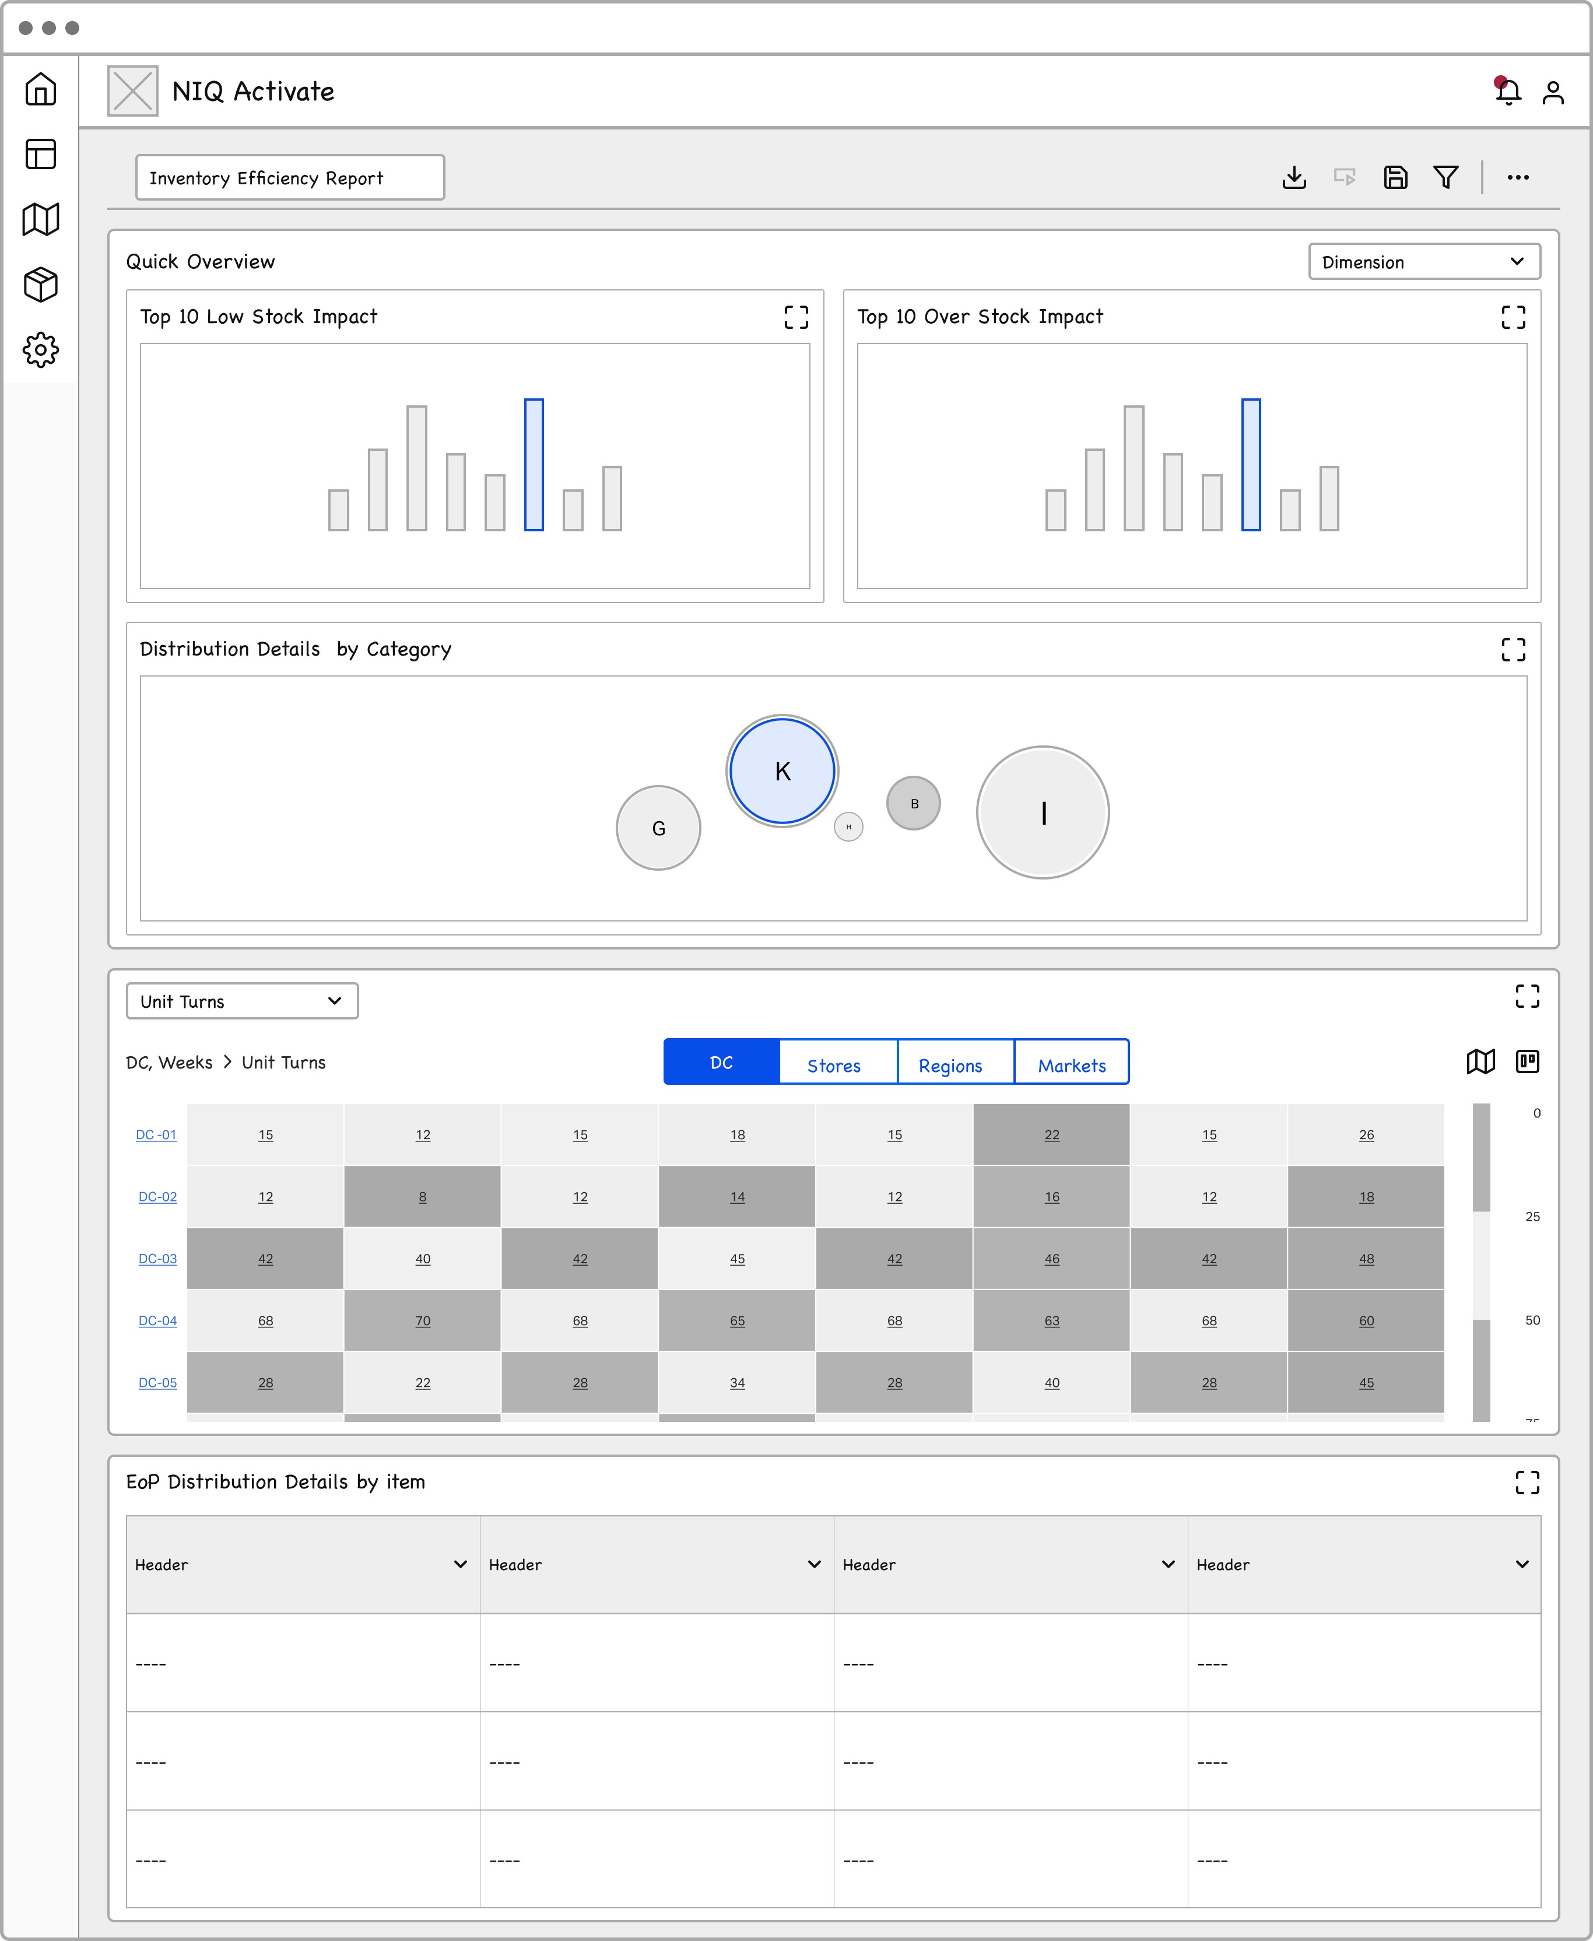This screenshot has height=1941, width=1593.
Task: Expand the first Header column dropdown
Action: coord(459,1565)
